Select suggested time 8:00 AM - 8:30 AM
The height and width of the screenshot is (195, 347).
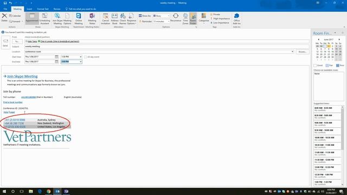(x=327, y=109)
